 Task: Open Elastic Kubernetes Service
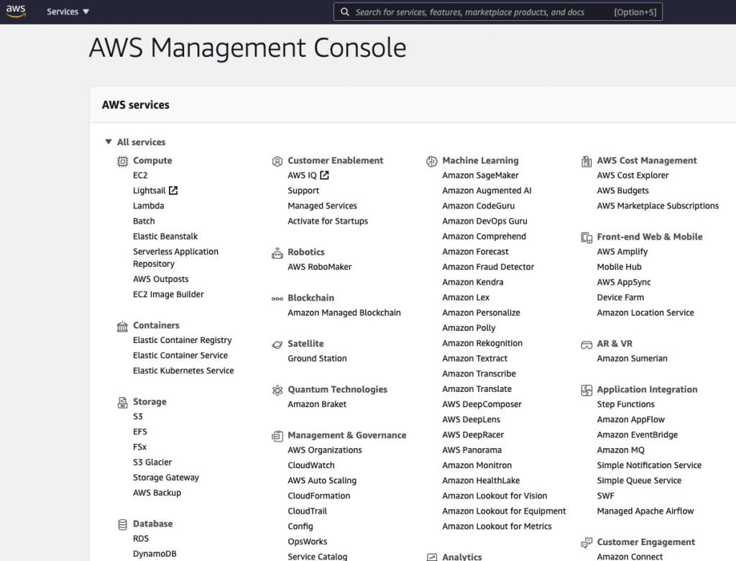[x=183, y=370]
